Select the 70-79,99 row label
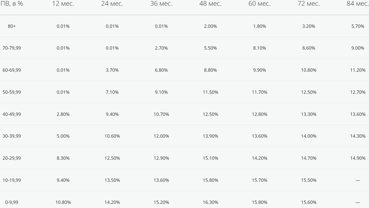The width and height of the screenshot is (369, 208). pyautogui.click(x=12, y=48)
